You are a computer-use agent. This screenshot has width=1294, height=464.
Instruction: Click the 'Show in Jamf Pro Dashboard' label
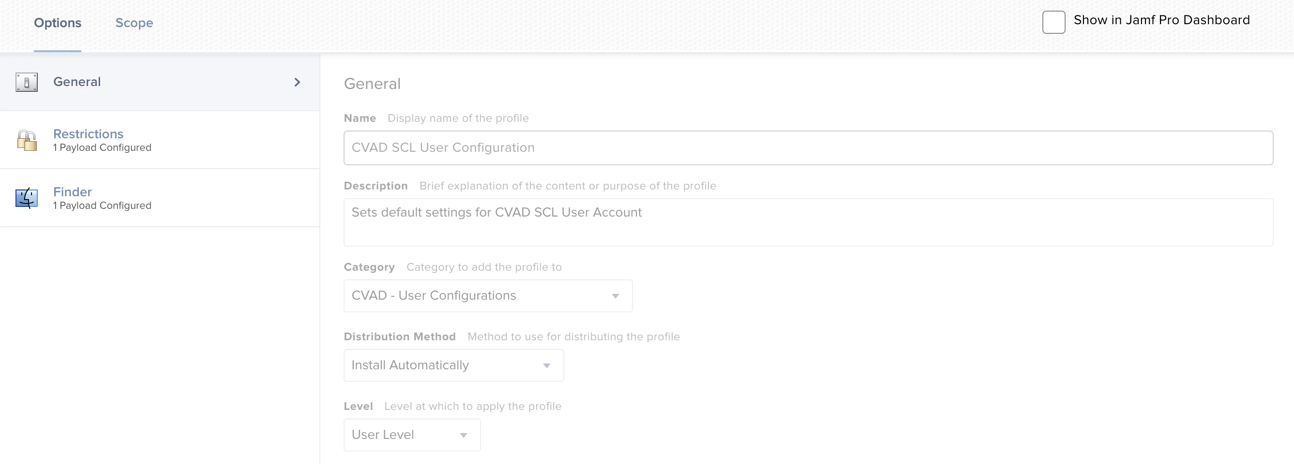(x=1161, y=20)
